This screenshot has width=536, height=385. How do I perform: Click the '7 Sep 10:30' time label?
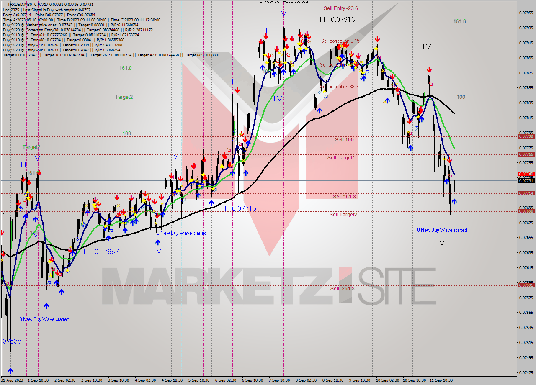click(x=279, y=380)
